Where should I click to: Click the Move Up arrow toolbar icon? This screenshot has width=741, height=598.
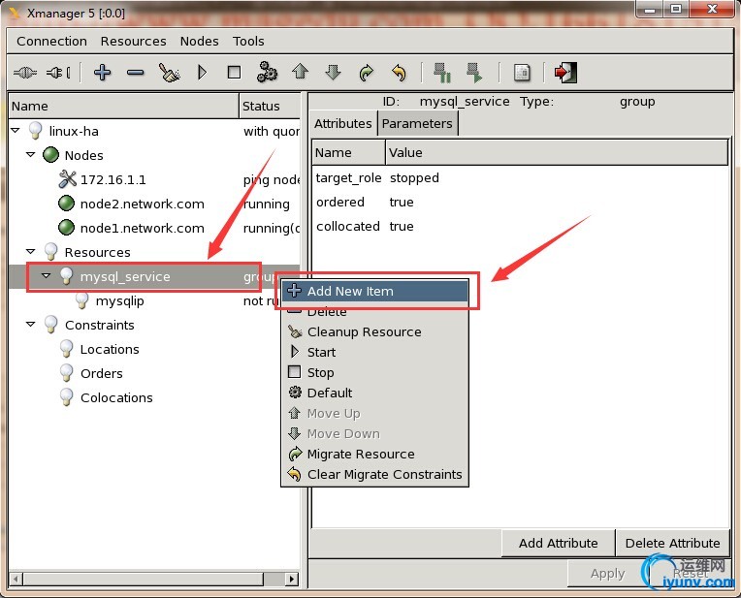click(300, 73)
